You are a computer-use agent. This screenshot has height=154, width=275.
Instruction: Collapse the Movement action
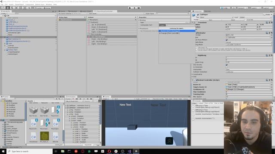89,20
